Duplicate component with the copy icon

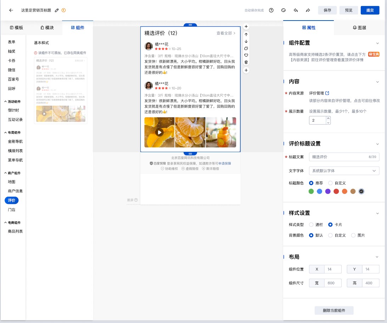point(246,48)
